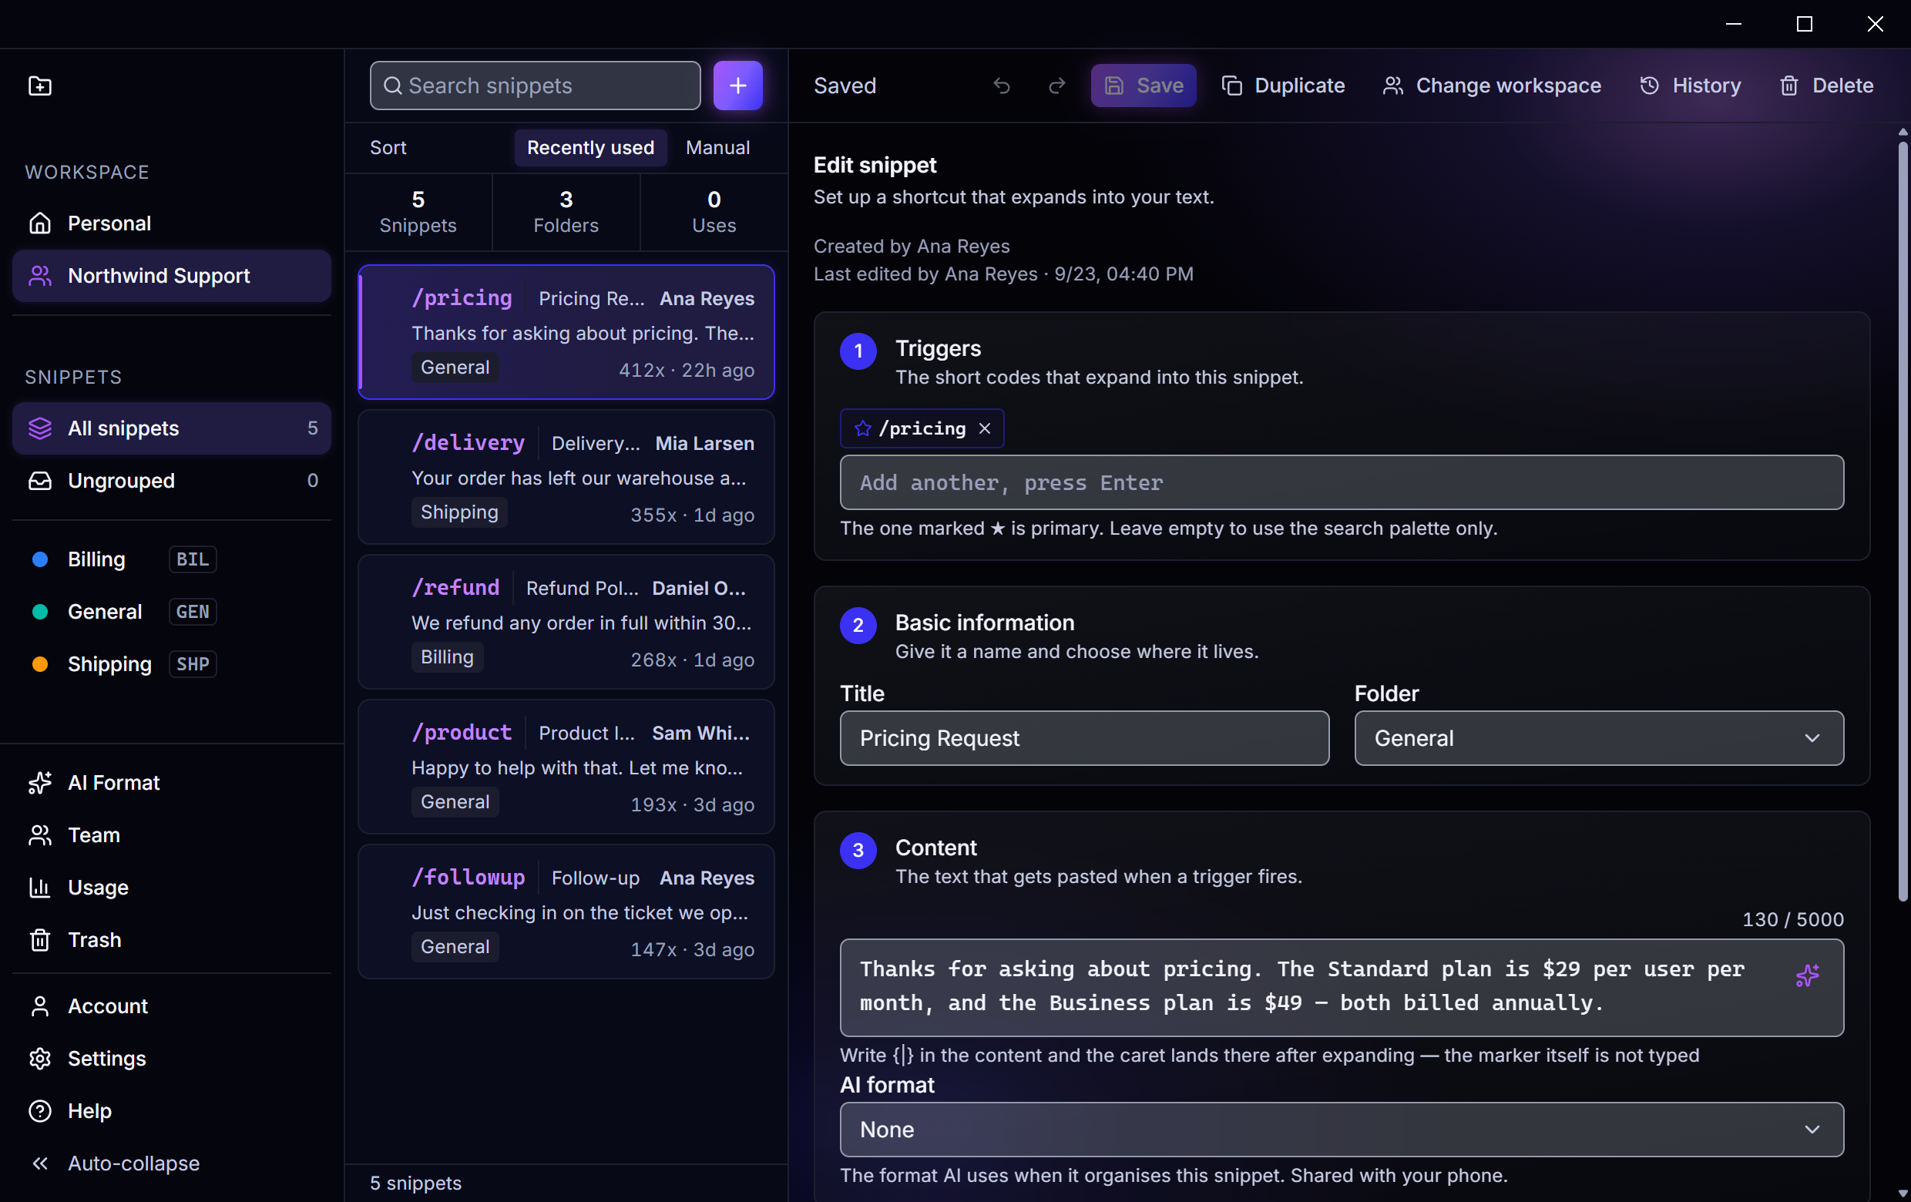Screen dimensions: 1911x1202
Task: Open the AI format dropdown showing None
Action: click(1342, 1129)
